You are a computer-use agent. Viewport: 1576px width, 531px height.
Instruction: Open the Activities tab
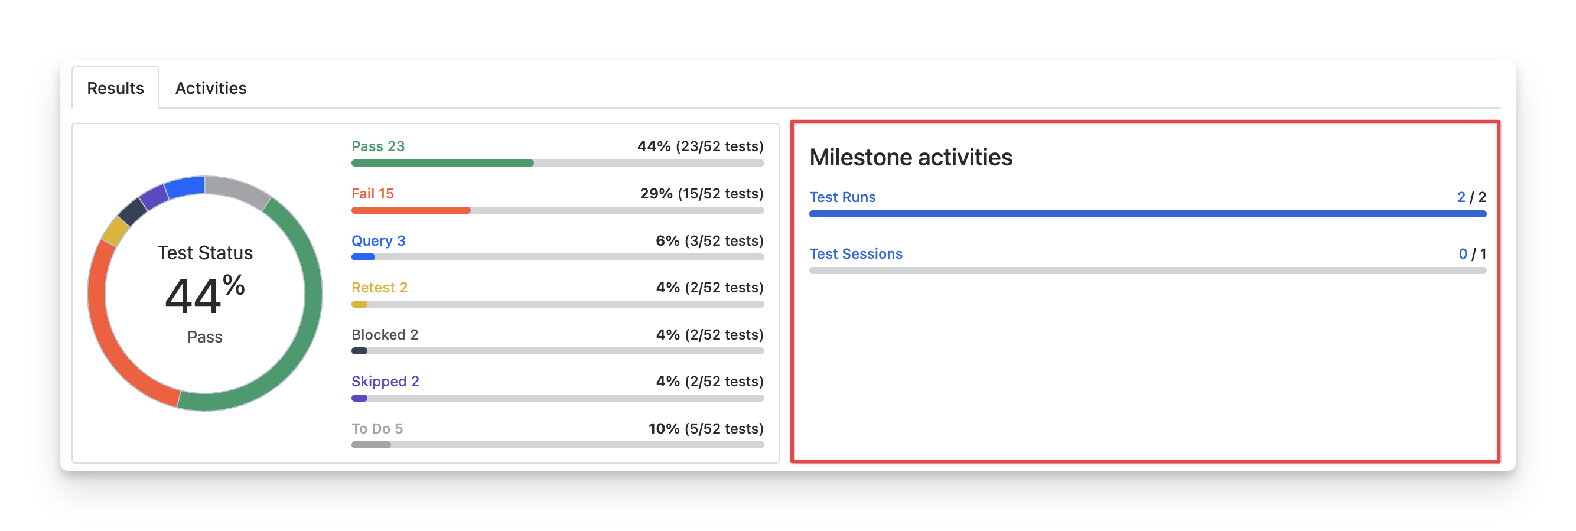click(x=210, y=88)
